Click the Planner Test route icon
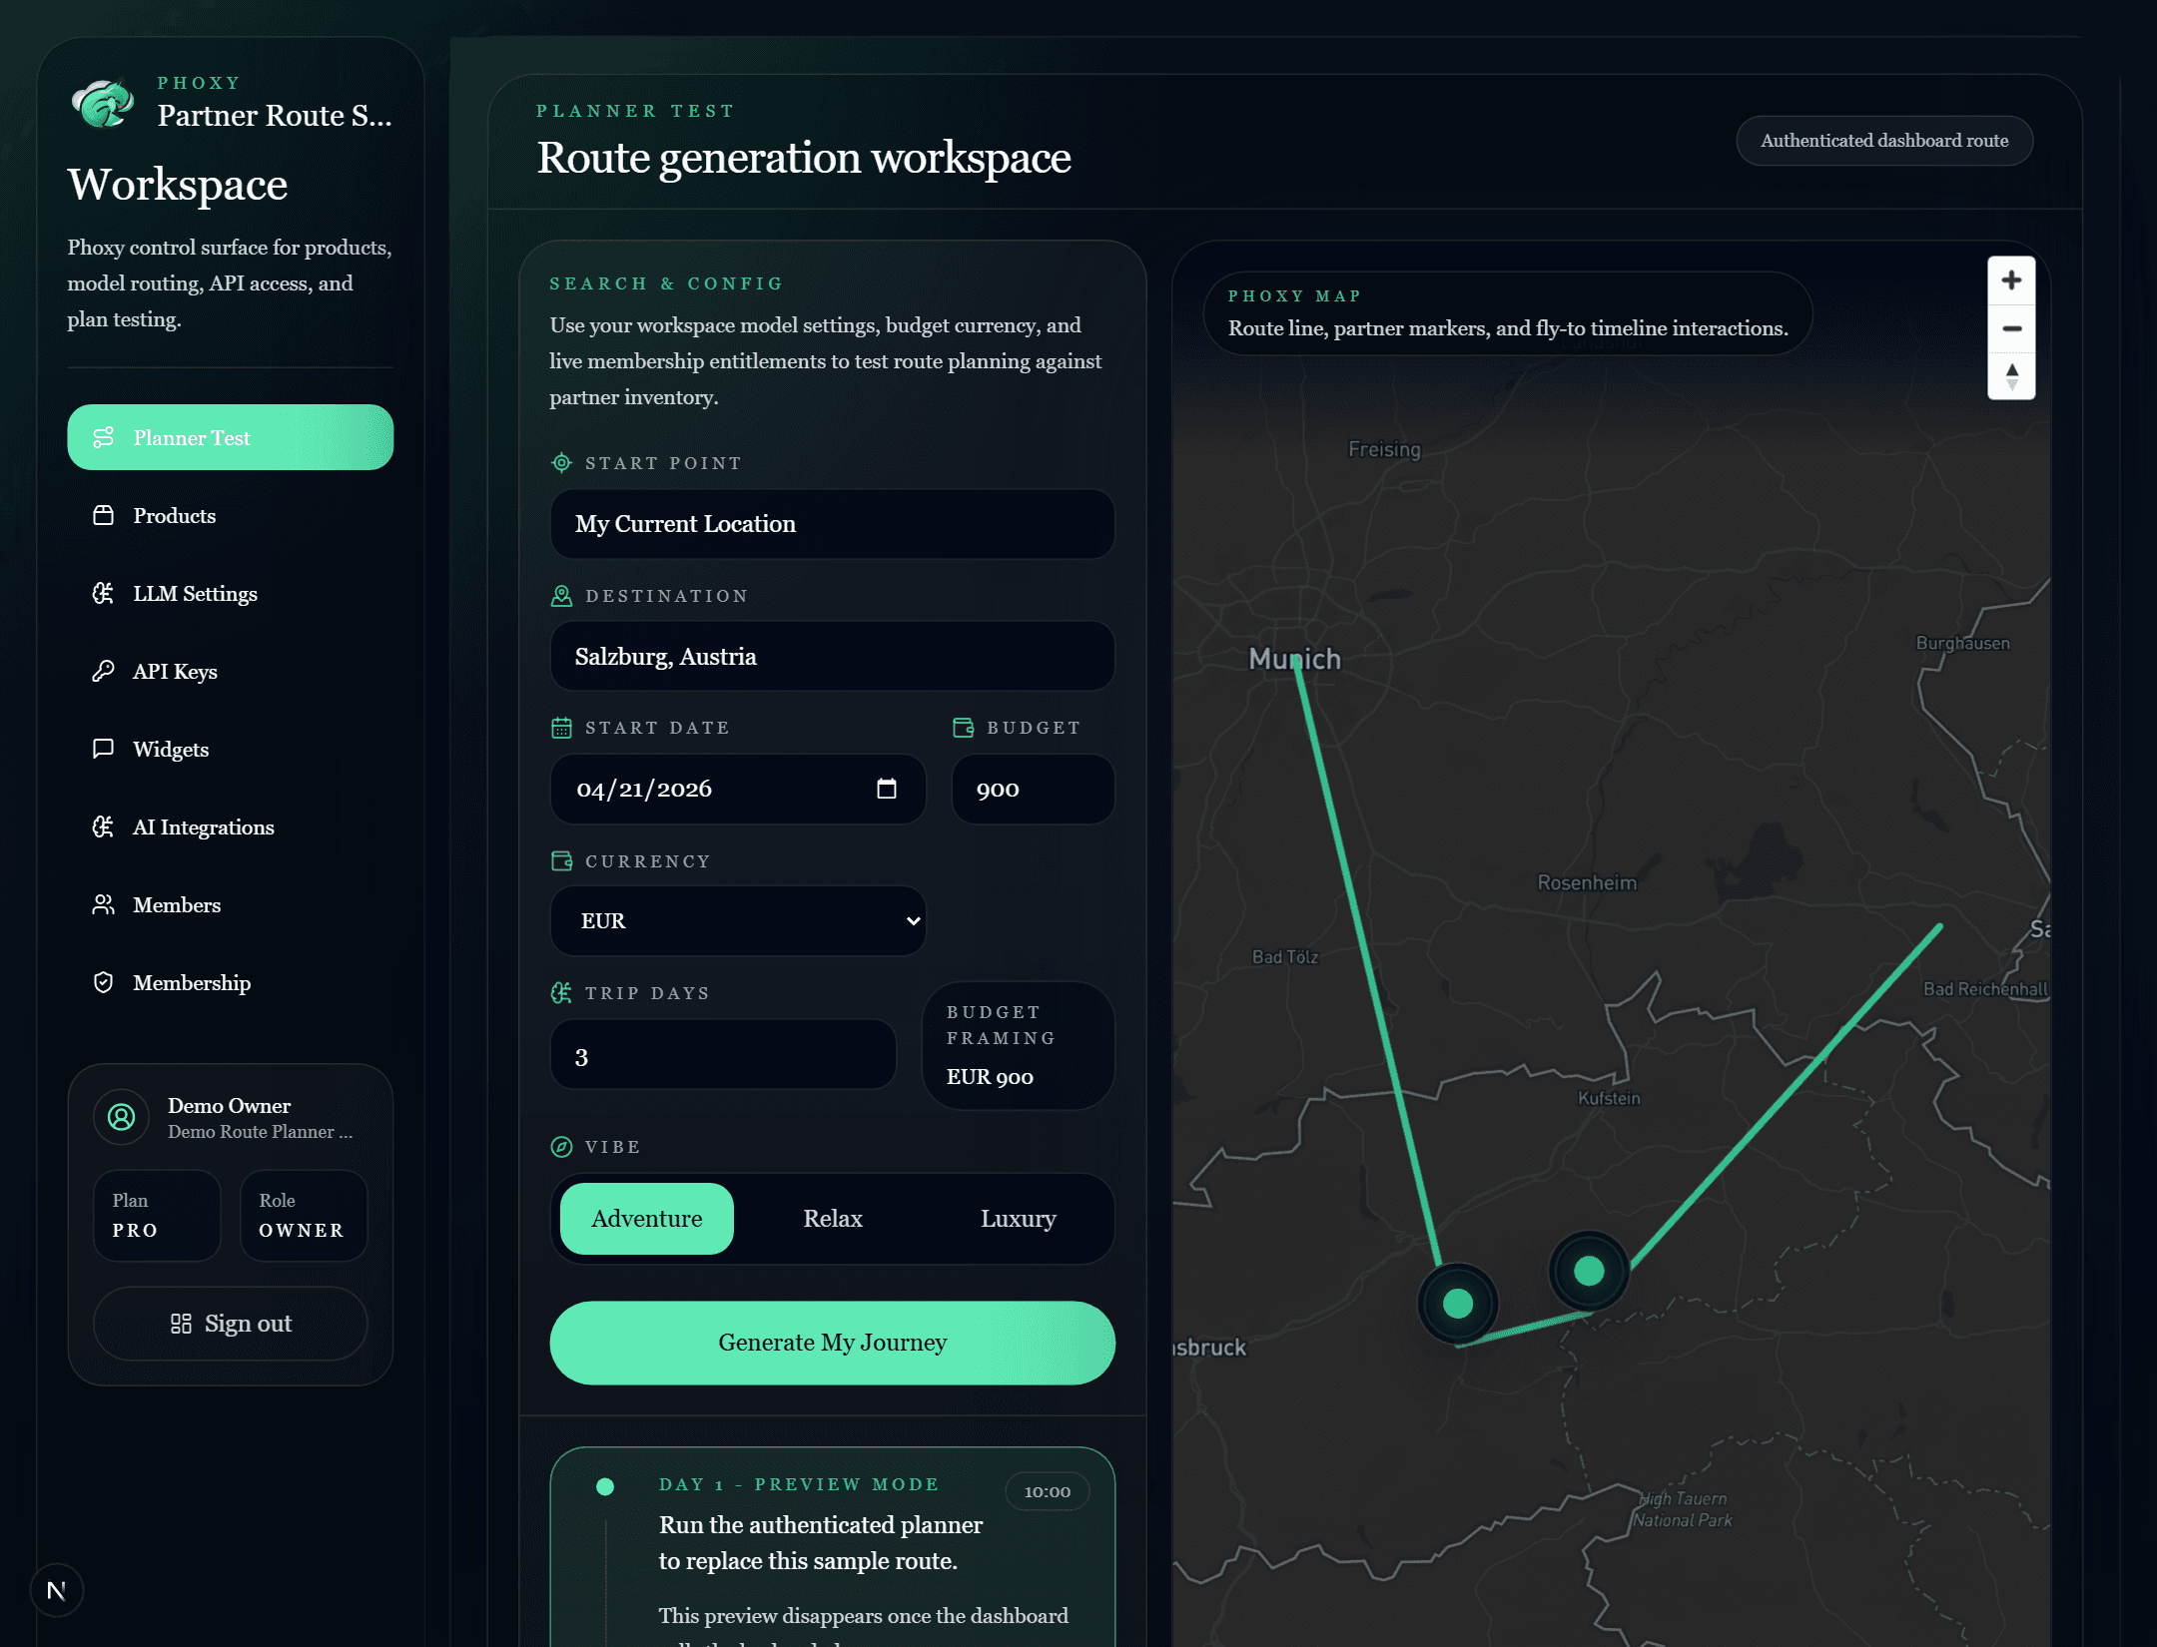 pos(103,437)
